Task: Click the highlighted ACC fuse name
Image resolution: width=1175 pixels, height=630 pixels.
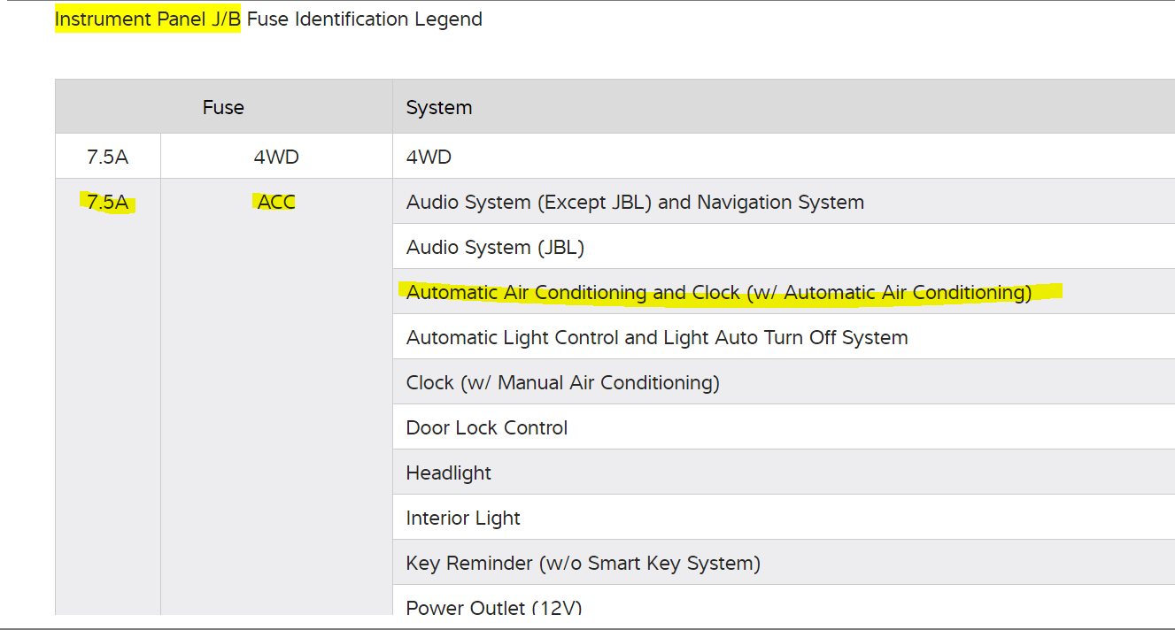Action: click(x=276, y=203)
